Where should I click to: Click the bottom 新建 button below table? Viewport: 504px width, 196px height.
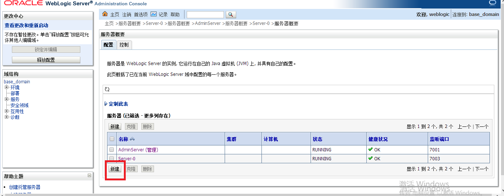click(x=115, y=169)
